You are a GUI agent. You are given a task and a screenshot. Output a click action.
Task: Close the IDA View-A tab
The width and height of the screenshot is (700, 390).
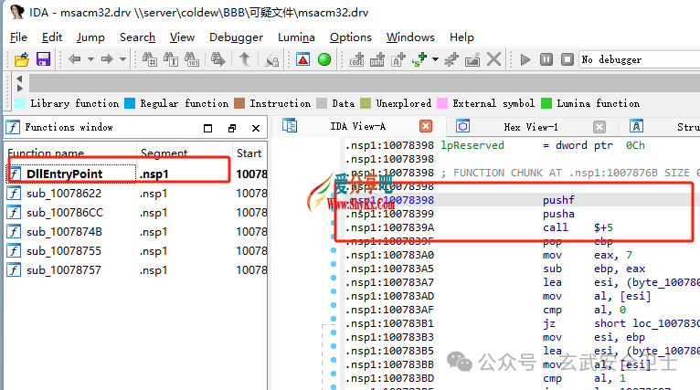pyautogui.click(x=426, y=127)
